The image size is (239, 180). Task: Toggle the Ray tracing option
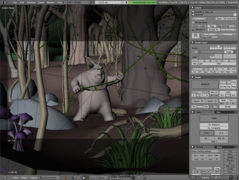[x=229, y=87]
